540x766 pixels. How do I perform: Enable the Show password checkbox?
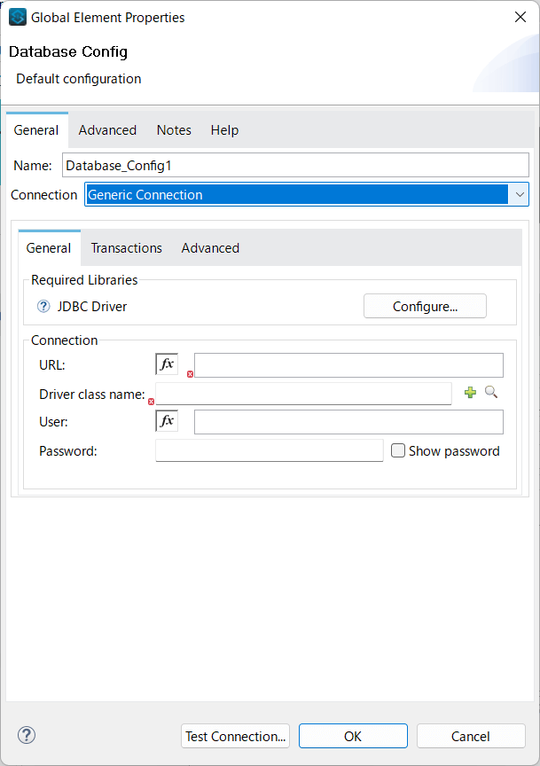398,450
